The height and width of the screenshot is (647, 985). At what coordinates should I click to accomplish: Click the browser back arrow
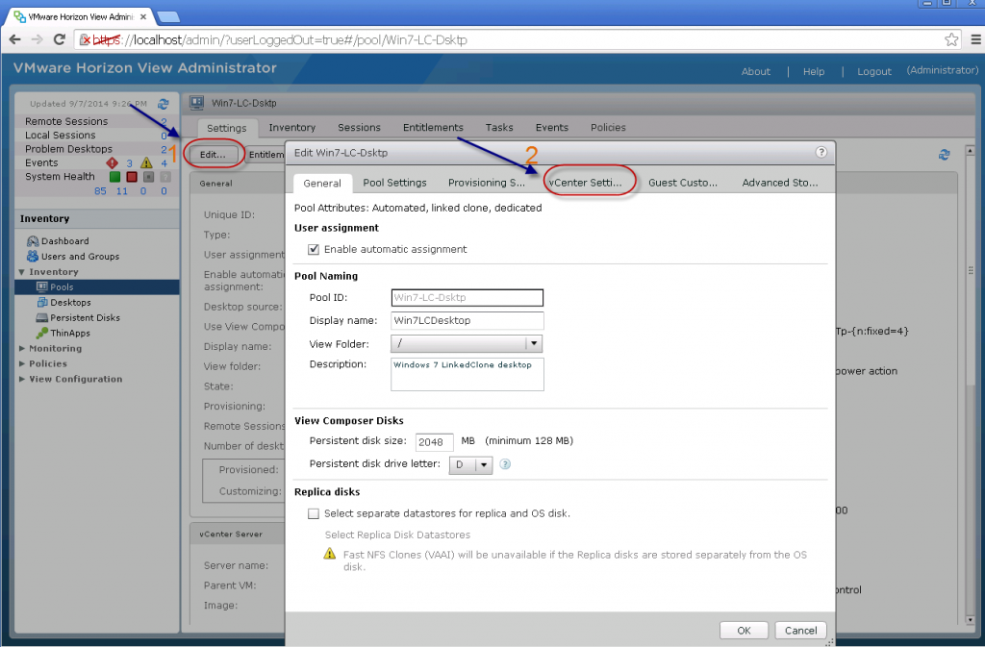[x=14, y=39]
